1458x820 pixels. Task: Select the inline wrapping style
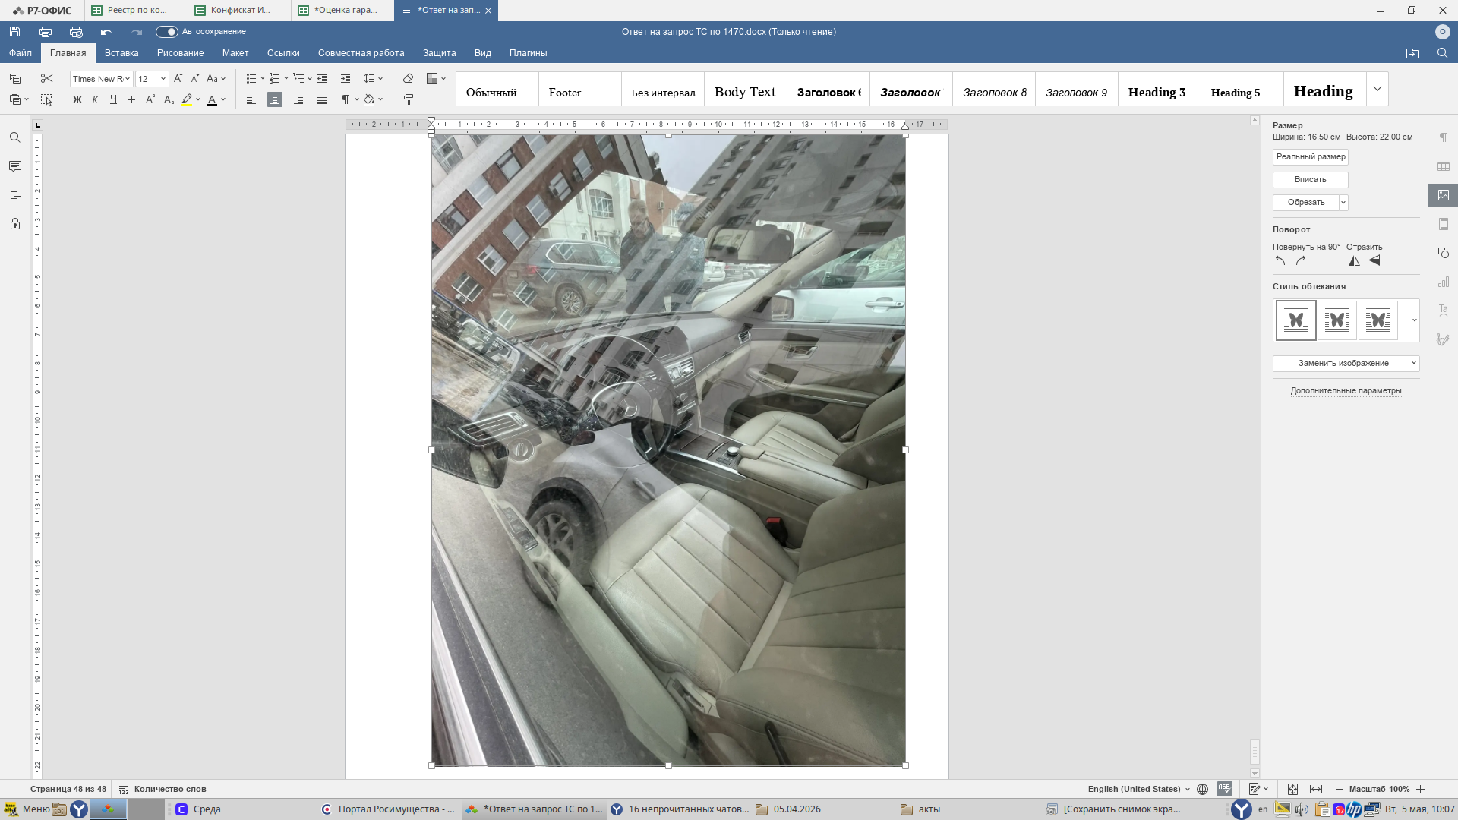tap(1296, 320)
